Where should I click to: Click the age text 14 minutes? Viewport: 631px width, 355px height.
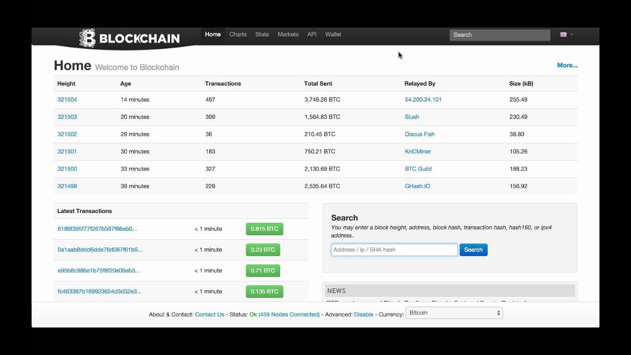click(135, 100)
